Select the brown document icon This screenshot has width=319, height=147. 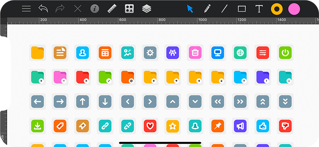click(x=60, y=53)
